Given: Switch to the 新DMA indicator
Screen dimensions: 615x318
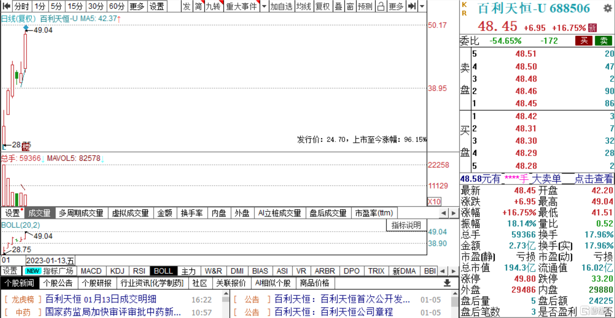Looking at the screenshot, I should tap(404, 271).
